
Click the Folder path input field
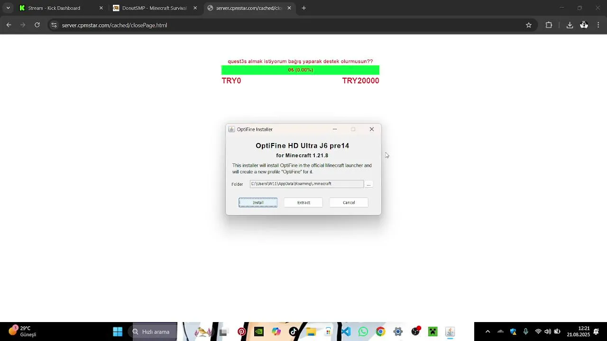[306, 184]
